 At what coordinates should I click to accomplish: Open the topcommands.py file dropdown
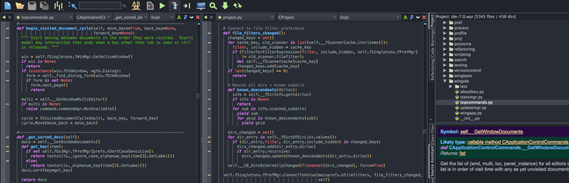point(44,17)
